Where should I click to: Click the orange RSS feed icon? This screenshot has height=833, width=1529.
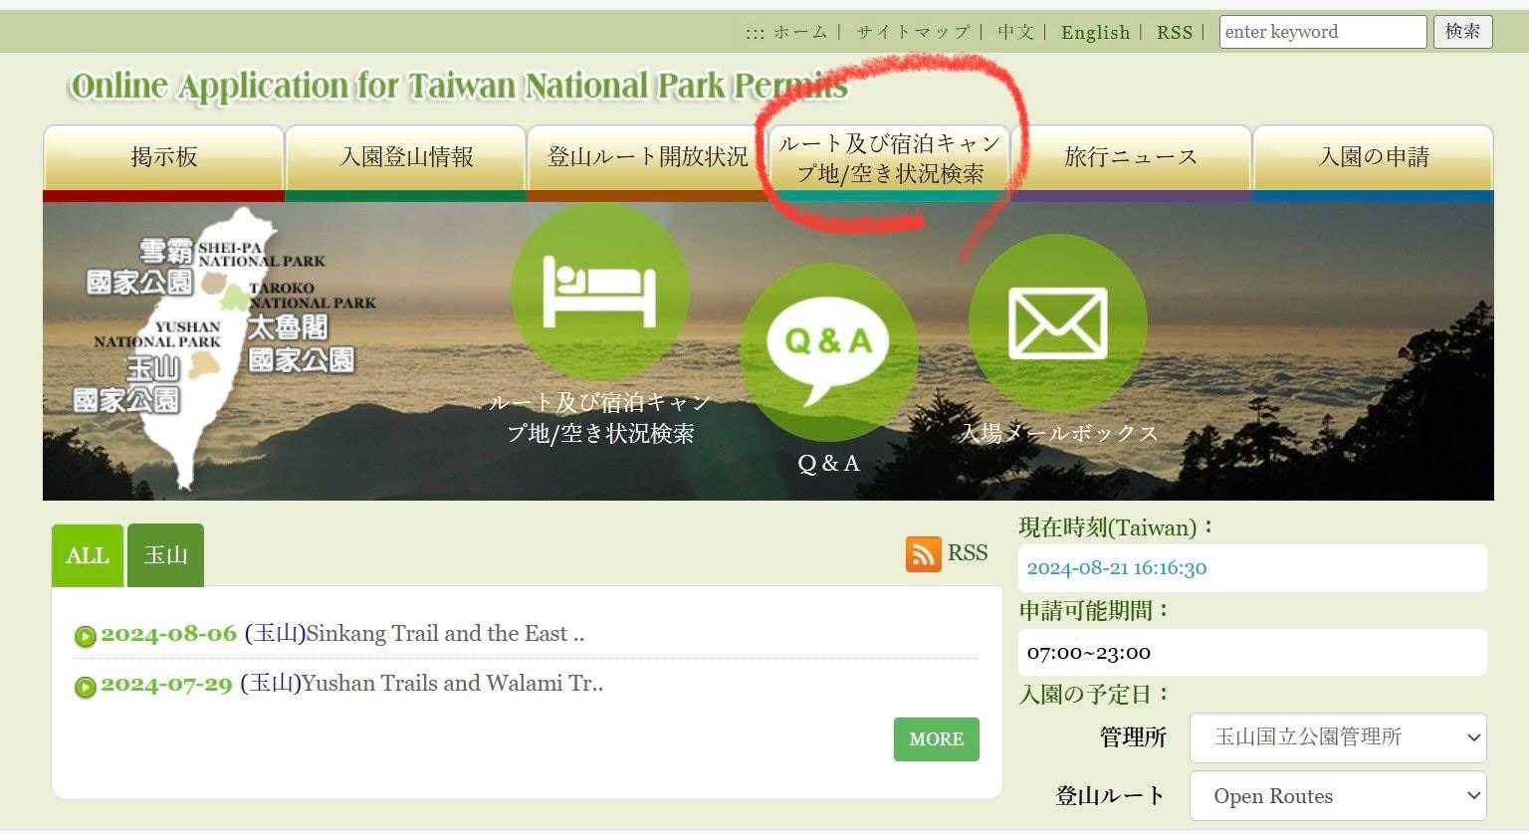coord(923,554)
